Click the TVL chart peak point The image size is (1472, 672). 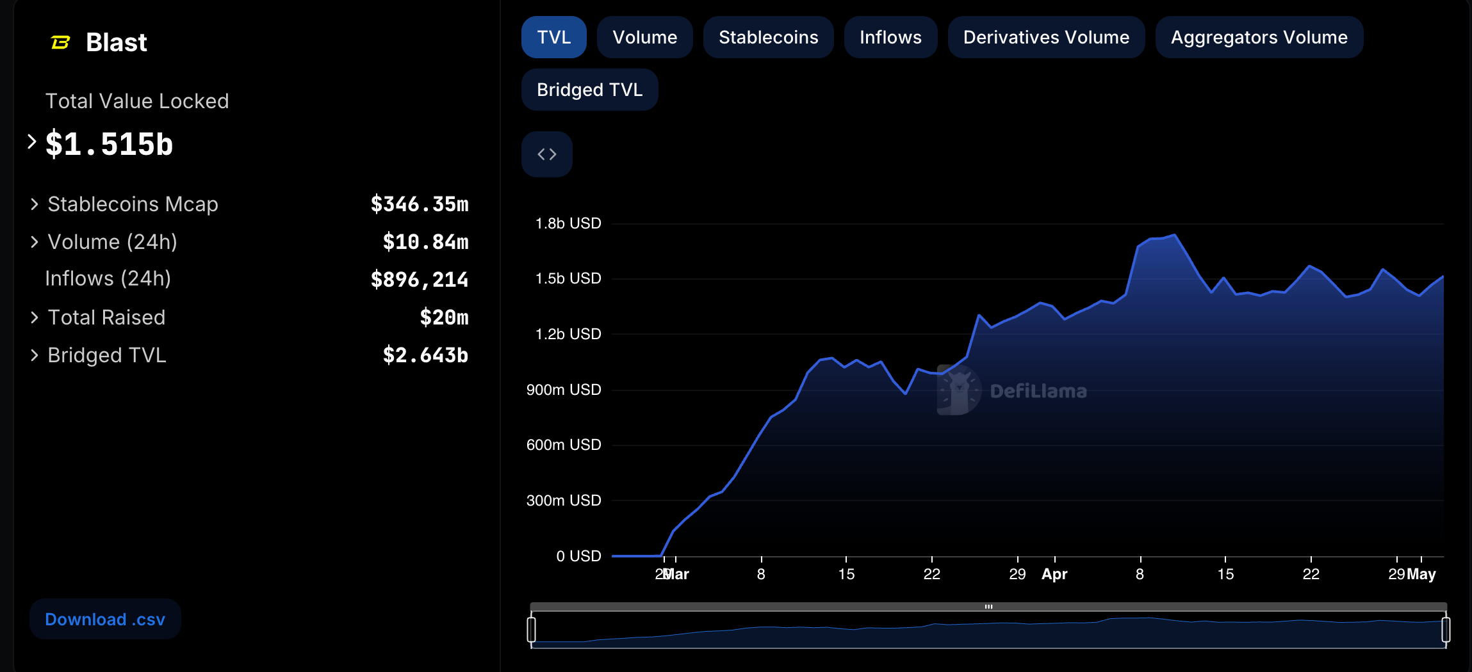coord(1175,235)
